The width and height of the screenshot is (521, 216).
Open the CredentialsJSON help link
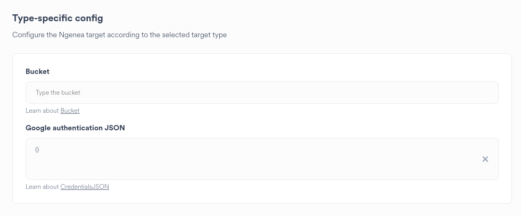[85, 187]
